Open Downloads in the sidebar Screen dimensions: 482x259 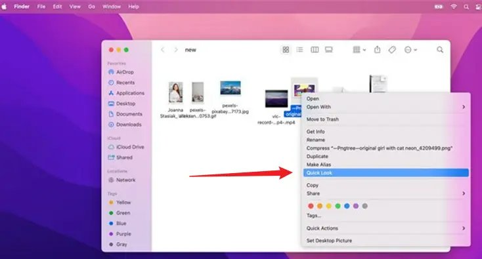point(125,125)
